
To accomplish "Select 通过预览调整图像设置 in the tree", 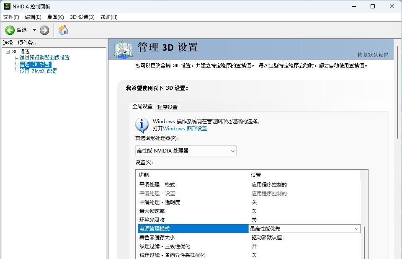I will pyautogui.click(x=45, y=57).
